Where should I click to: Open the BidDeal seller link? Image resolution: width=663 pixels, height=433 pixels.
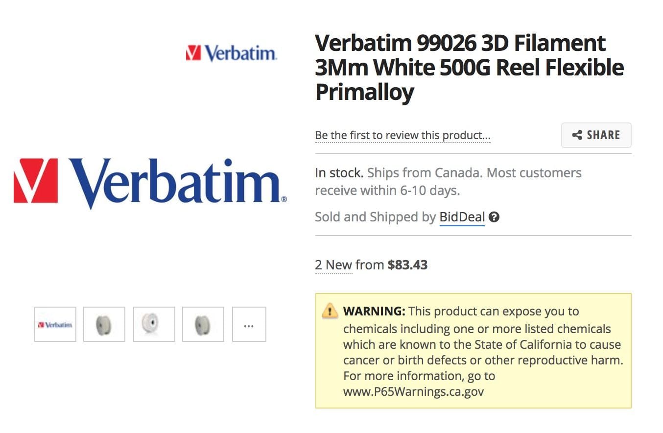click(462, 217)
